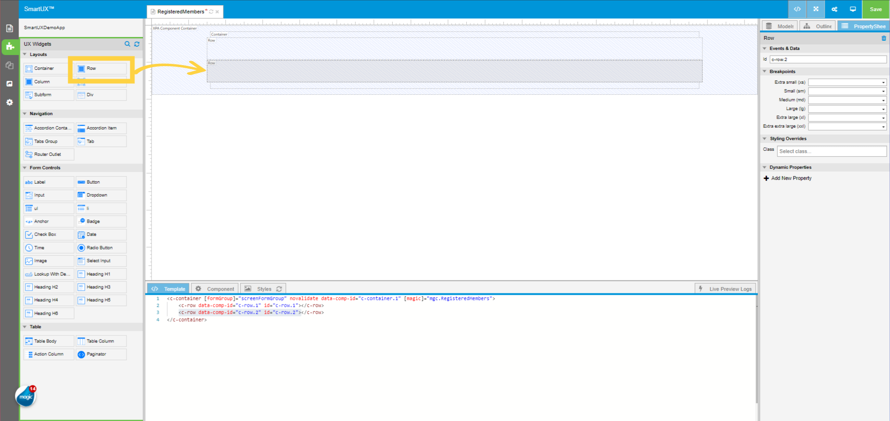Pick the Check Box widget
Screen dimensions: 890x421
[49, 235]
